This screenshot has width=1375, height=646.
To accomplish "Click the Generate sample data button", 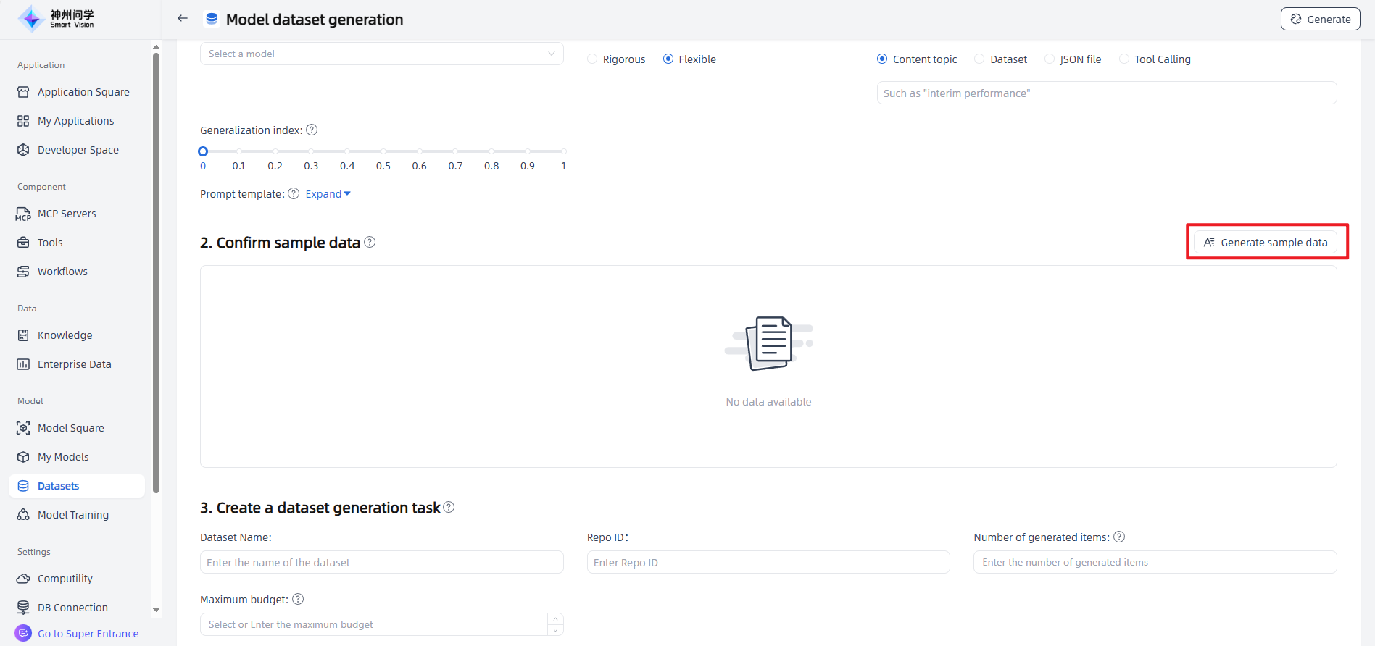I will [1266, 243].
